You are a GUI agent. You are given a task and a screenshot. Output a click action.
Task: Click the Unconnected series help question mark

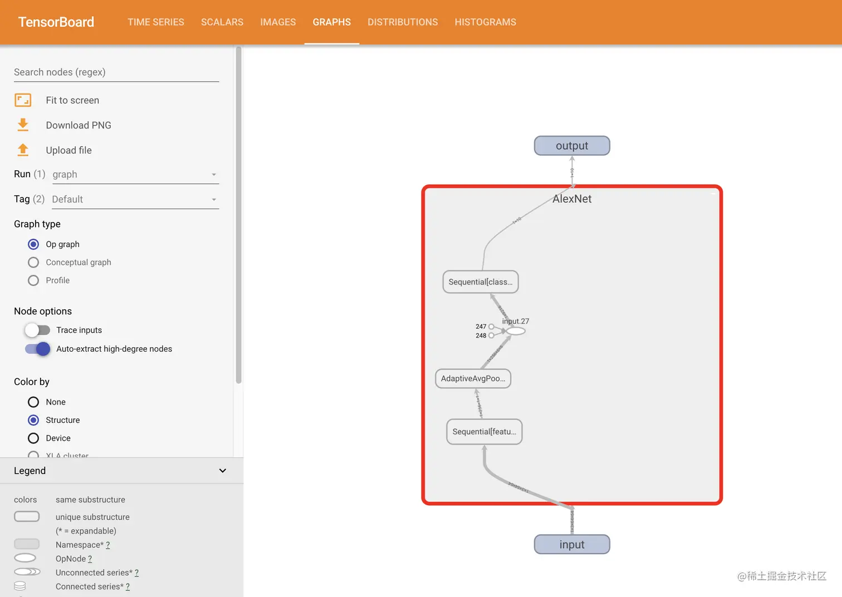coord(136,573)
